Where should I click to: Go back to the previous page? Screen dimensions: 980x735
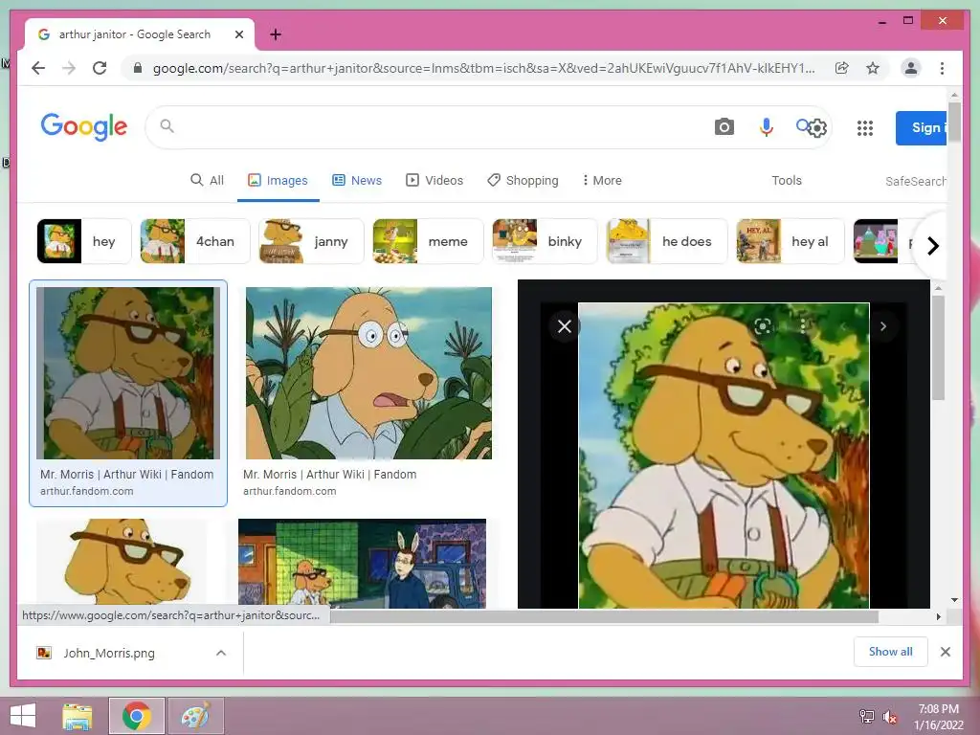click(x=38, y=68)
